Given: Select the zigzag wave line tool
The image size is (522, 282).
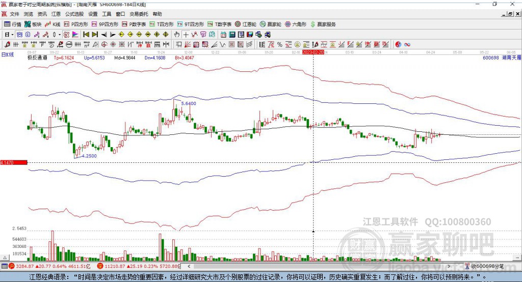Looking at the screenshot, I should click(223, 44).
